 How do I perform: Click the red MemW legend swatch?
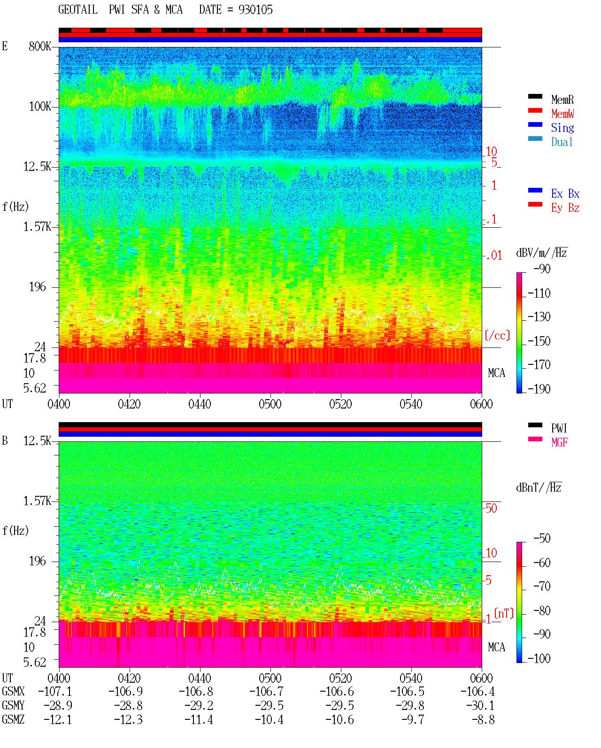pos(535,110)
